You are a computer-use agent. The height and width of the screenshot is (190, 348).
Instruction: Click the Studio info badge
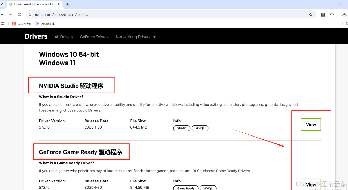[182, 128]
